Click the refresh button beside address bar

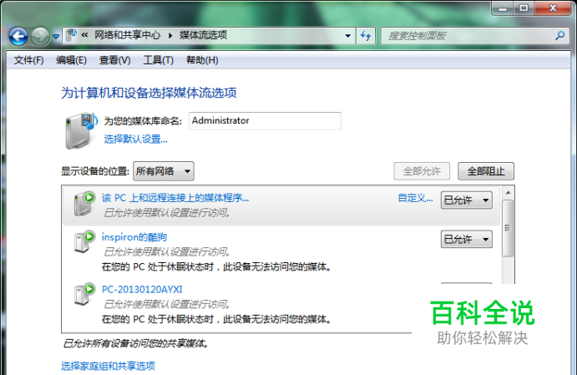point(366,36)
